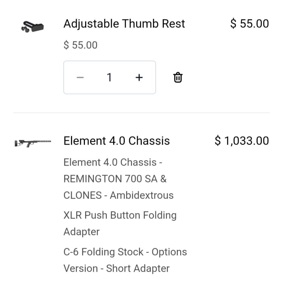Select the Short Adapter option line
Image resolution: width=283 pixels, height=283 pixels.
pyautogui.click(x=116, y=268)
